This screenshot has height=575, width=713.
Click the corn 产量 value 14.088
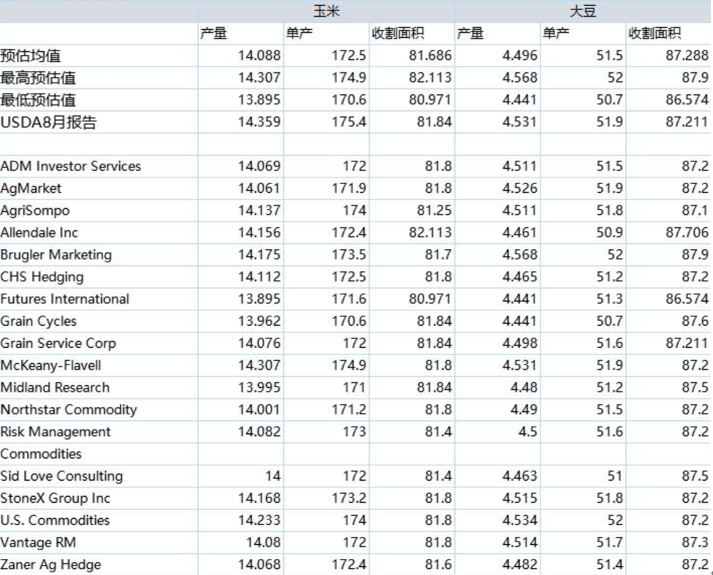click(x=259, y=56)
